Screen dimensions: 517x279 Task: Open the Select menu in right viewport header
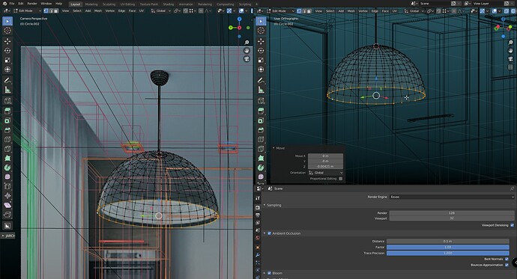[330, 11]
